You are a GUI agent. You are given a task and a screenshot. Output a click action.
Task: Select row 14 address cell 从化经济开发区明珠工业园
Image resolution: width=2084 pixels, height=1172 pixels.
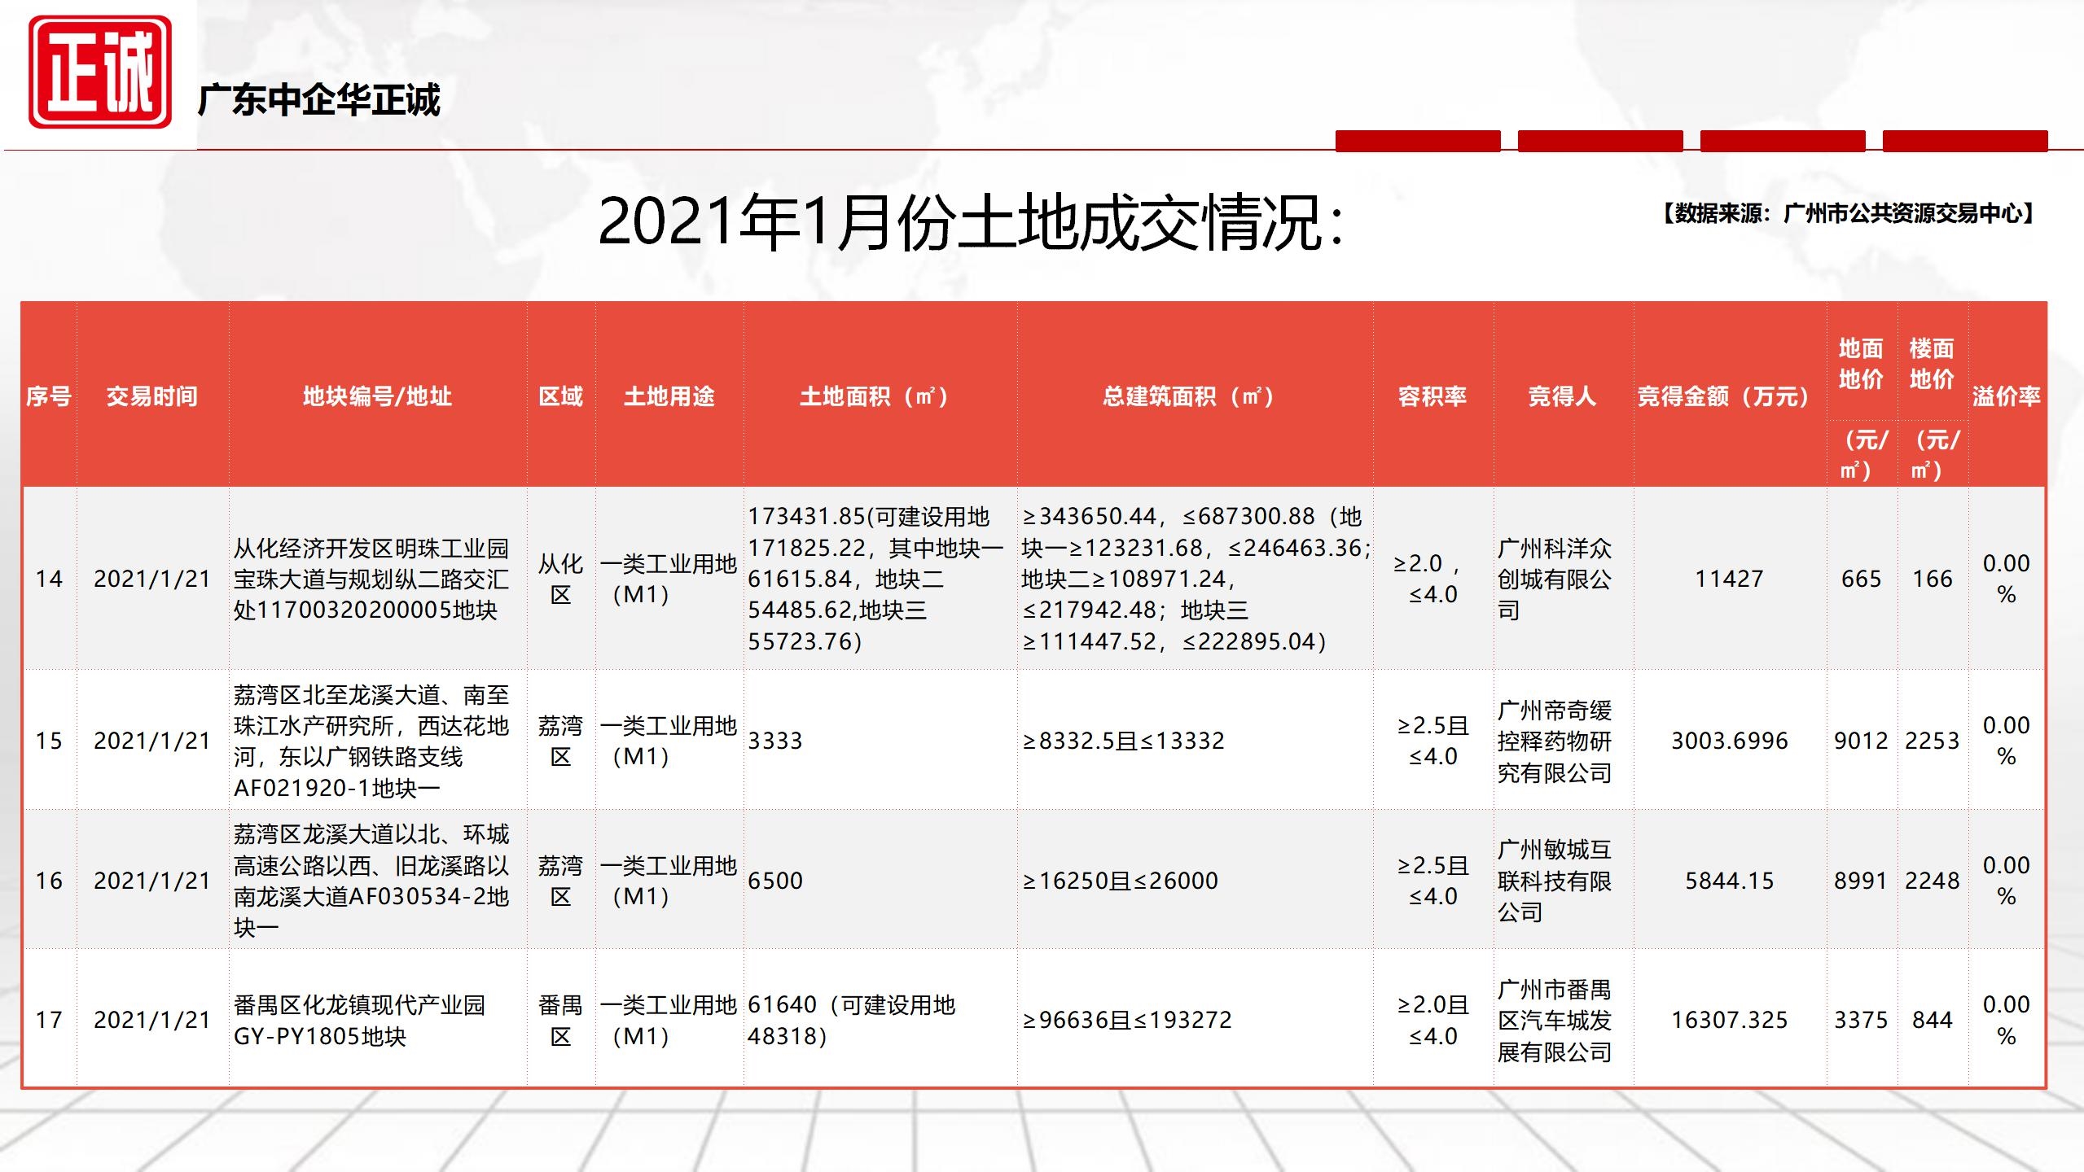click(x=371, y=579)
